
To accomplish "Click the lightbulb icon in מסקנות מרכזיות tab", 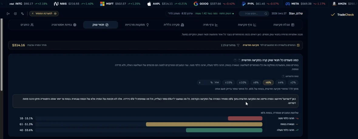I will 147,25.
